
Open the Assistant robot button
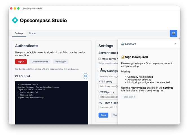coord(173,33)
